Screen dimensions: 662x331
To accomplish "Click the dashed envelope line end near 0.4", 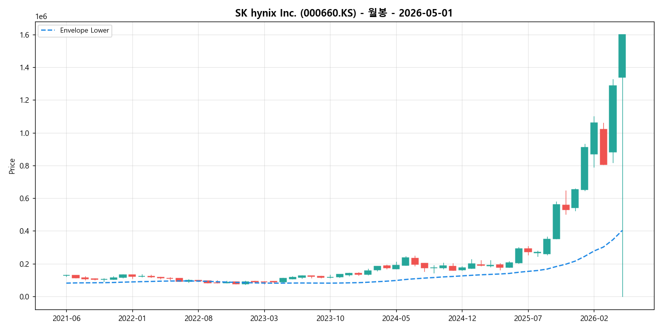I will click(622, 231).
